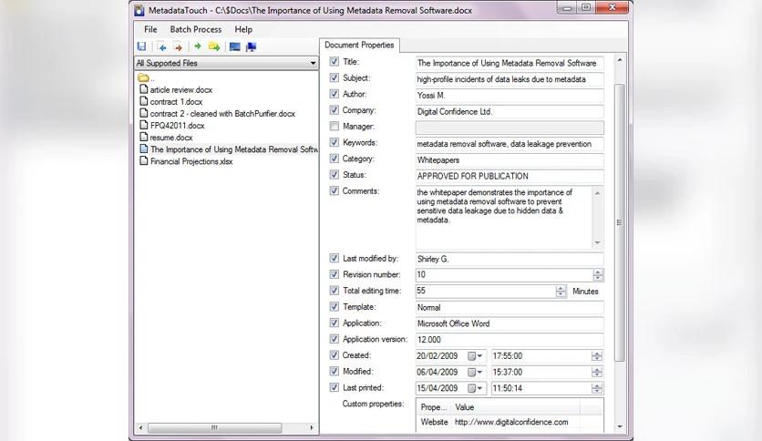Click the file list horizontal scrollbar thumb
762x441 pixels.
click(214, 428)
